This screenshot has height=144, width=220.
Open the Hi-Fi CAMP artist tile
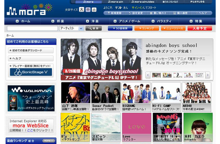[166, 97]
